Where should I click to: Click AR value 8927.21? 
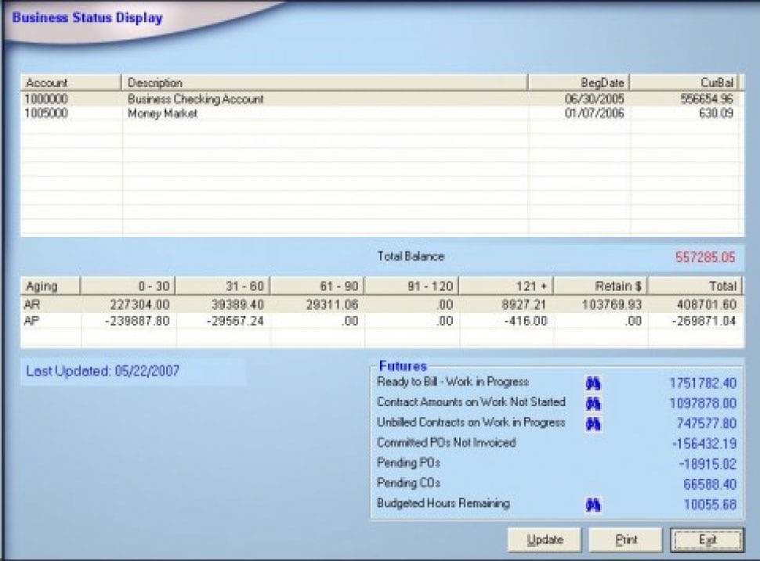[x=523, y=304]
